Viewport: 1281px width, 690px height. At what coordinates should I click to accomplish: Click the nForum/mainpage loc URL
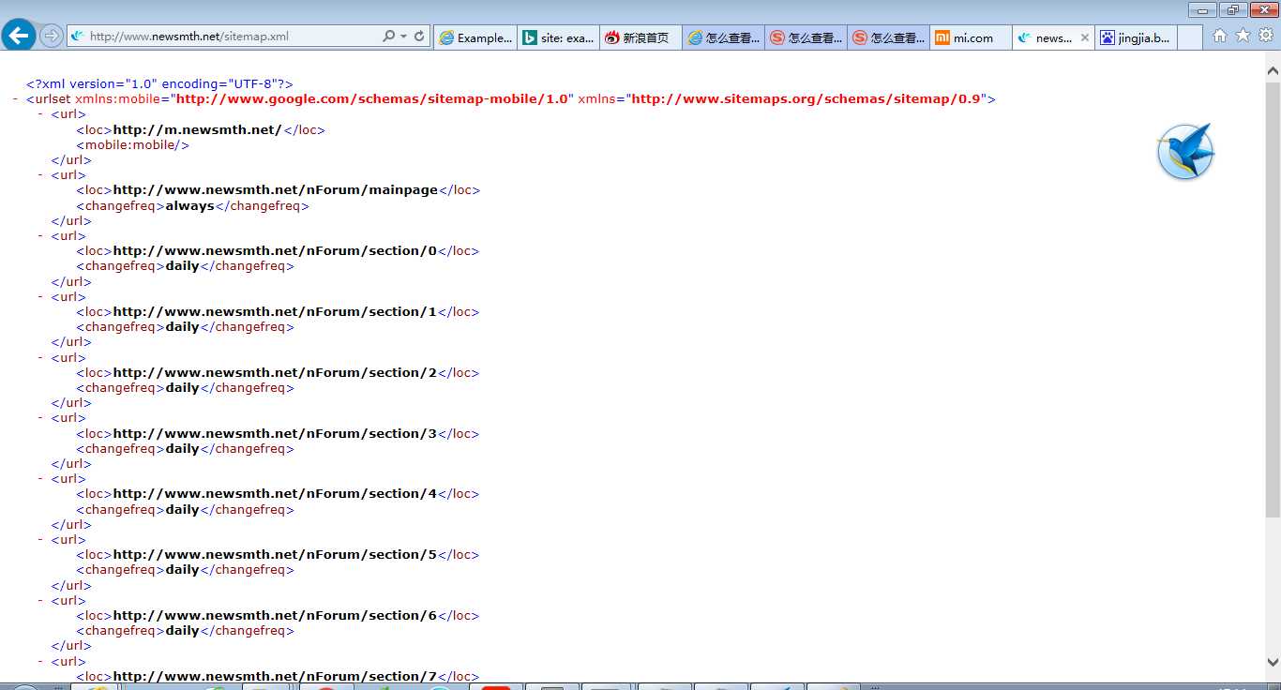coord(276,189)
